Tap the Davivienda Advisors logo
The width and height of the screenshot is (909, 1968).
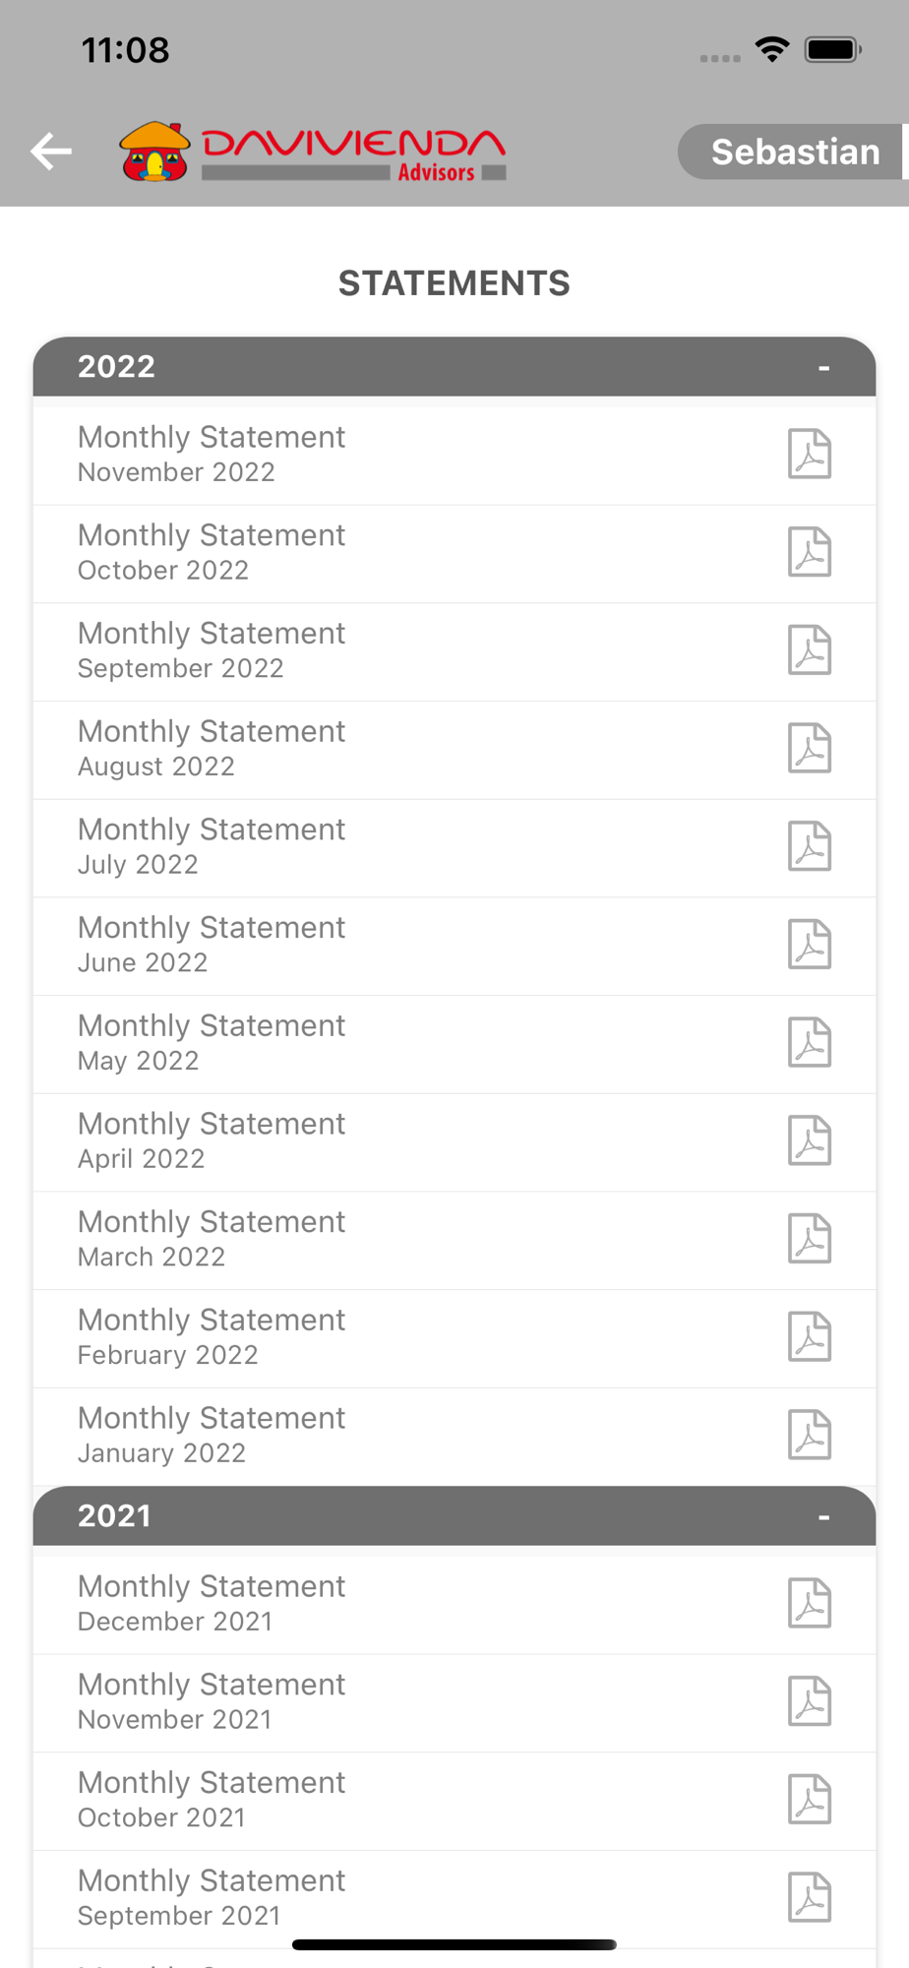[x=313, y=153]
